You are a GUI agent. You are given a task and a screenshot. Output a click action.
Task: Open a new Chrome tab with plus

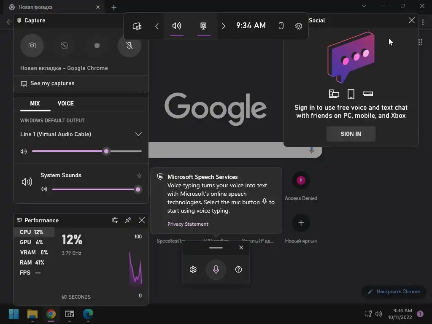[114, 7]
